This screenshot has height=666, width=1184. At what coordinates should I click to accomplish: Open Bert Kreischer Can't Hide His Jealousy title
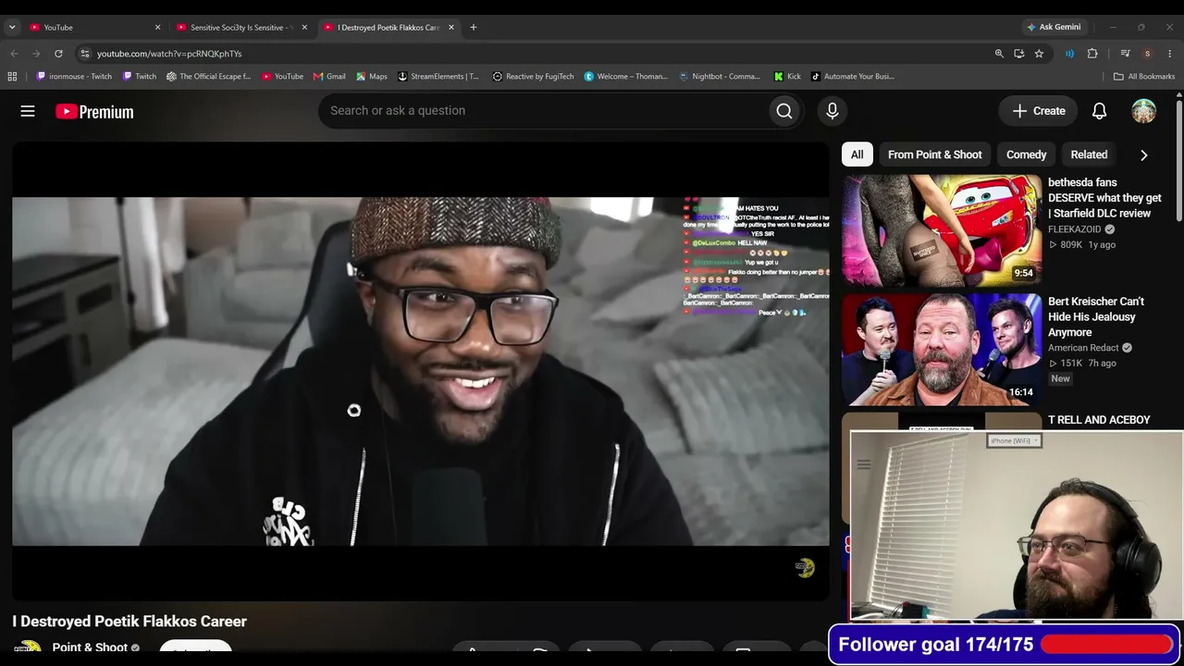click(x=1096, y=317)
